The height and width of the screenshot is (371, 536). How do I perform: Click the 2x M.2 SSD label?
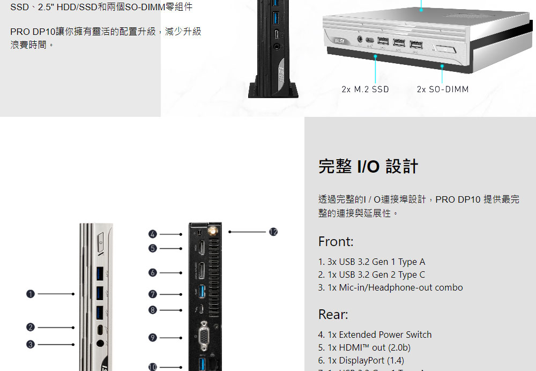[365, 90]
